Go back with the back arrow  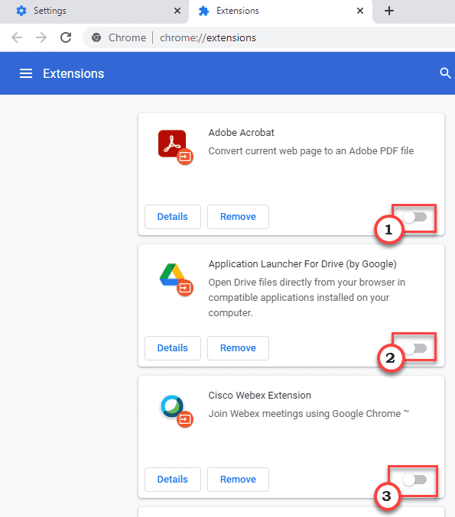point(17,37)
